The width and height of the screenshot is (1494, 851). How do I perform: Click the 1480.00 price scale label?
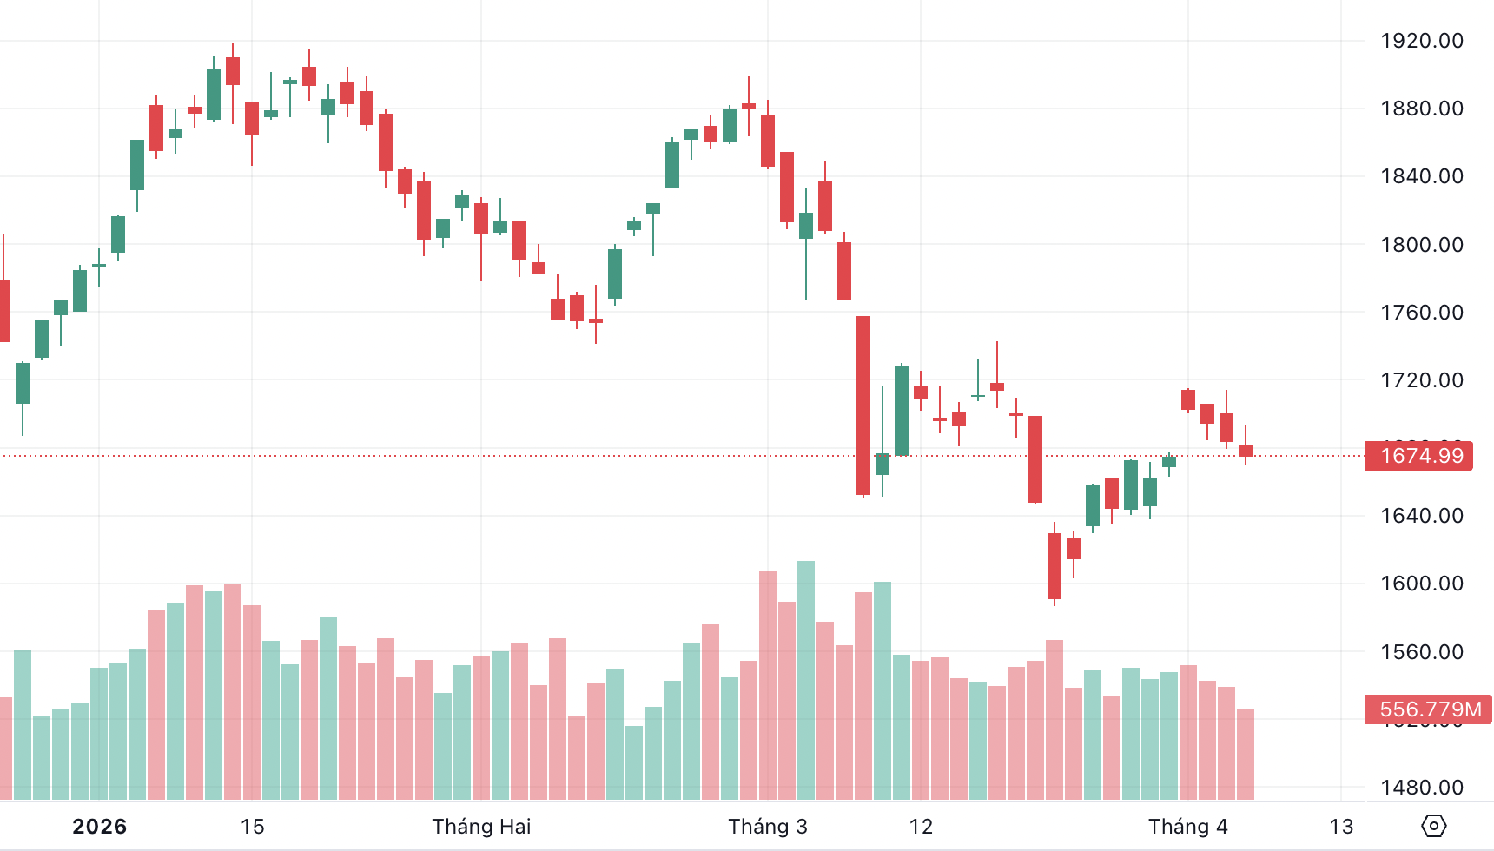pyautogui.click(x=1422, y=788)
